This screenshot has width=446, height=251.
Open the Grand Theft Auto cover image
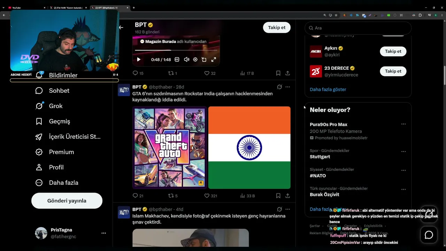point(170,147)
